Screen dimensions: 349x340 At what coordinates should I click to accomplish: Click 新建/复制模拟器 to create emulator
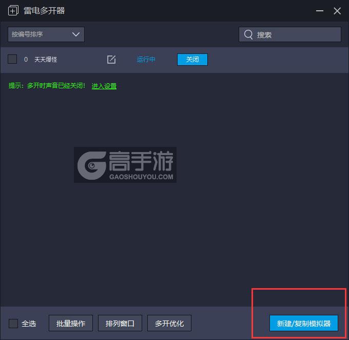click(x=304, y=323)
